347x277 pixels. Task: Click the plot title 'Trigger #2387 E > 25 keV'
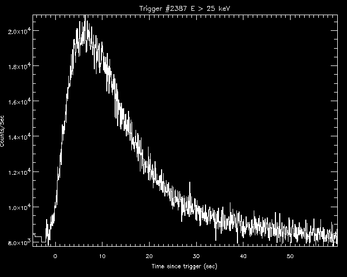tap(185, 9)
